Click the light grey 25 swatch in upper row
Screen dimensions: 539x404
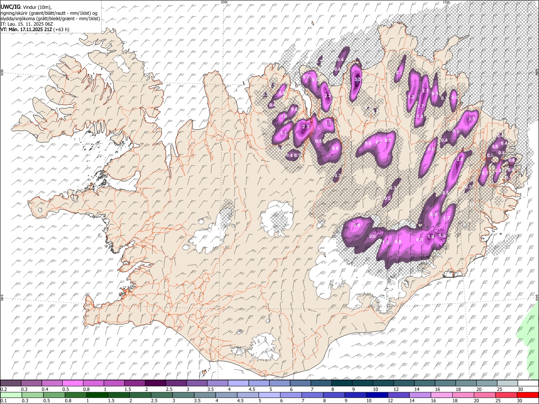coord(508,383)
